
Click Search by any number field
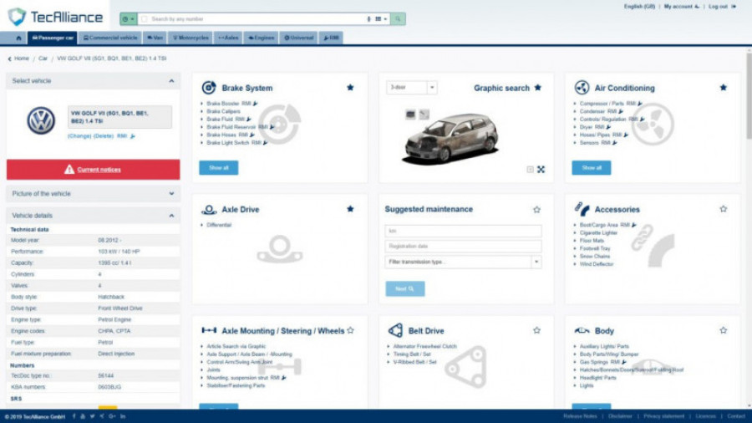pos(257,19)
